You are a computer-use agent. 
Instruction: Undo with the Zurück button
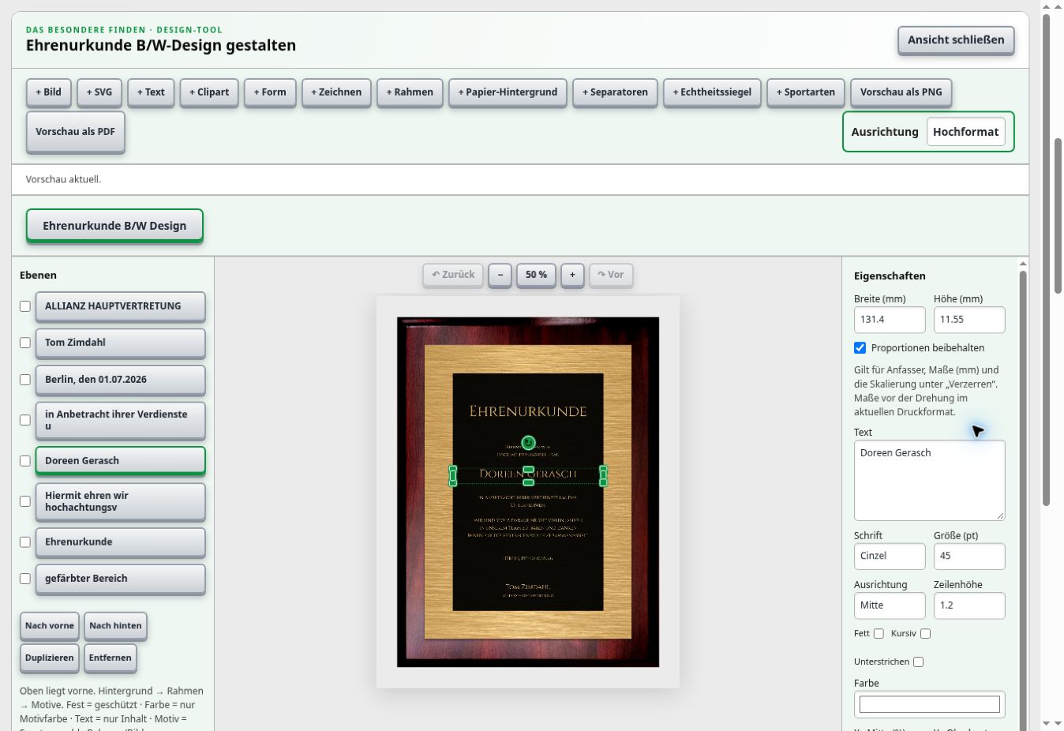[x=453, y=275]
